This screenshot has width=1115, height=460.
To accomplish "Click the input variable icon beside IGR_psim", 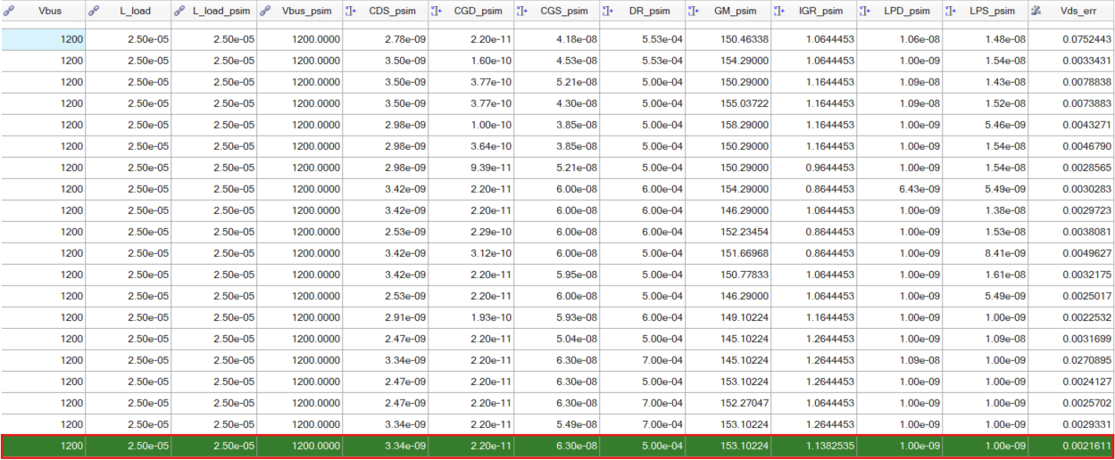I will click(x=779, y=12).
